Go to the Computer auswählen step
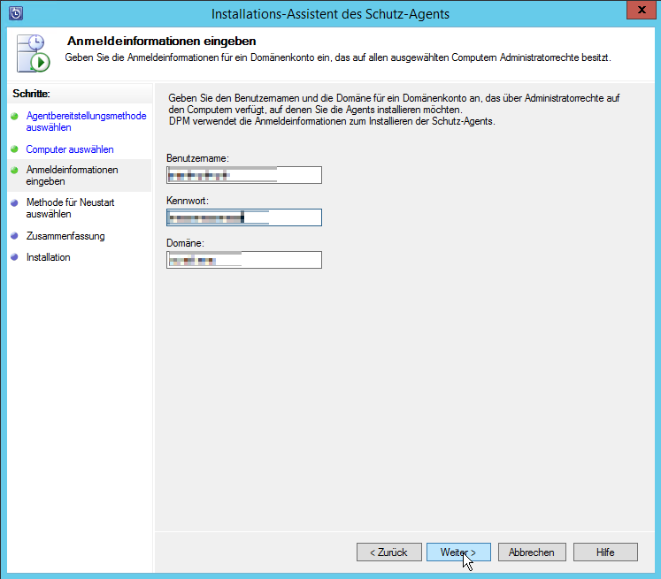 [x=70, y=149]
